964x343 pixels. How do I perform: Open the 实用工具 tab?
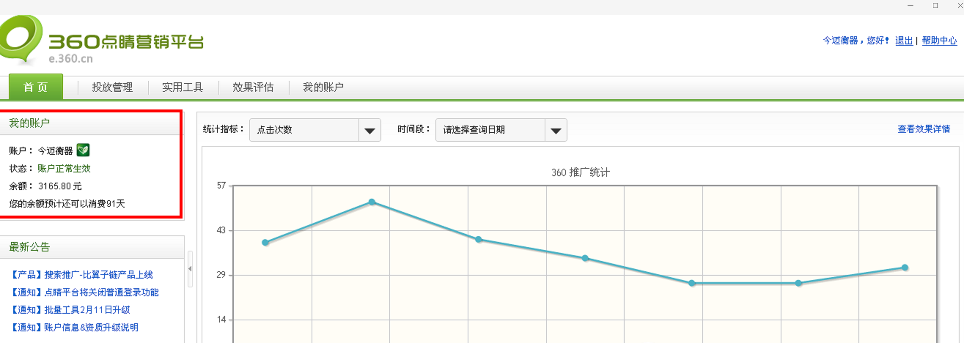click(183, 87)
